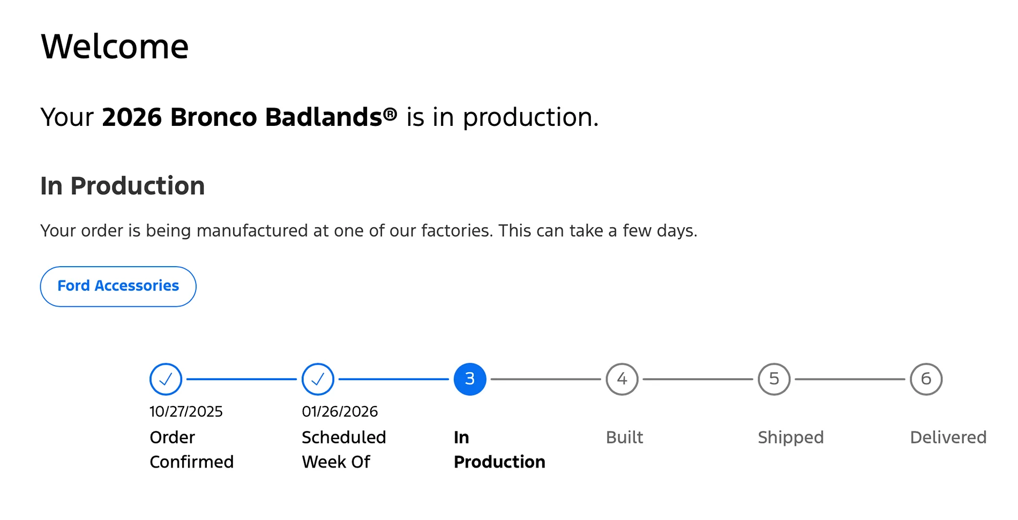This screenshot has height=520, width=1018.
Task: Click the Shipped step label
Action: click(x=791, y=438)
